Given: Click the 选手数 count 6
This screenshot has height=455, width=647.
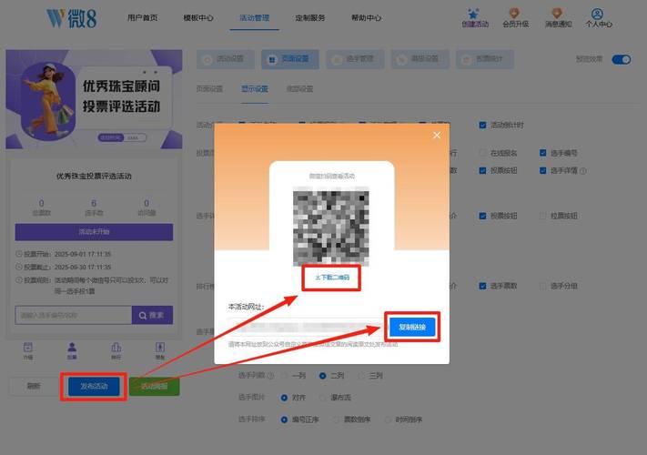Looking at the screenshot, I should (94, 203).
